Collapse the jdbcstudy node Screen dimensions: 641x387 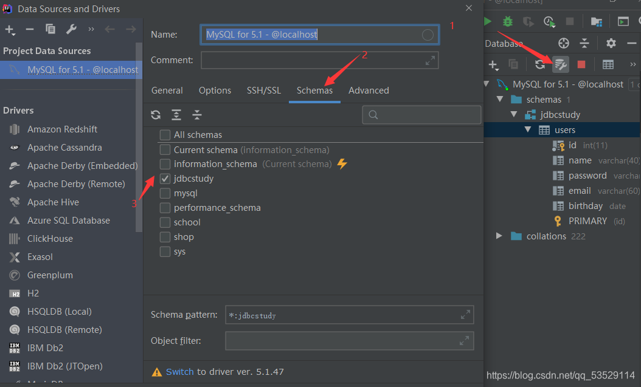coord(514,114)
